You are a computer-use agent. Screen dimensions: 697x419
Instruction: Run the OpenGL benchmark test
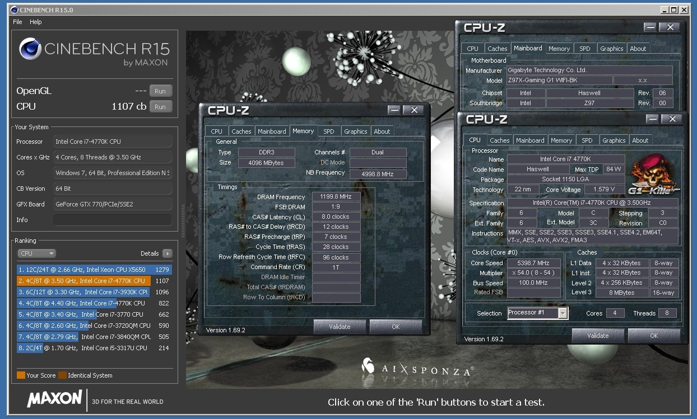coord(160,91)
